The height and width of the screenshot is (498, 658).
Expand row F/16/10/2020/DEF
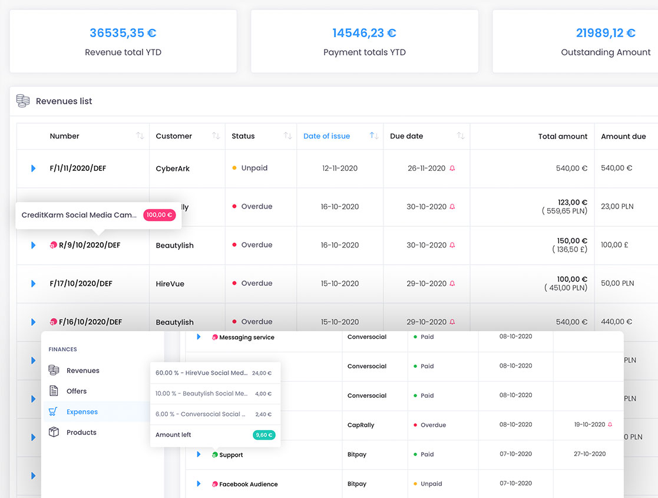pos(33,322)
